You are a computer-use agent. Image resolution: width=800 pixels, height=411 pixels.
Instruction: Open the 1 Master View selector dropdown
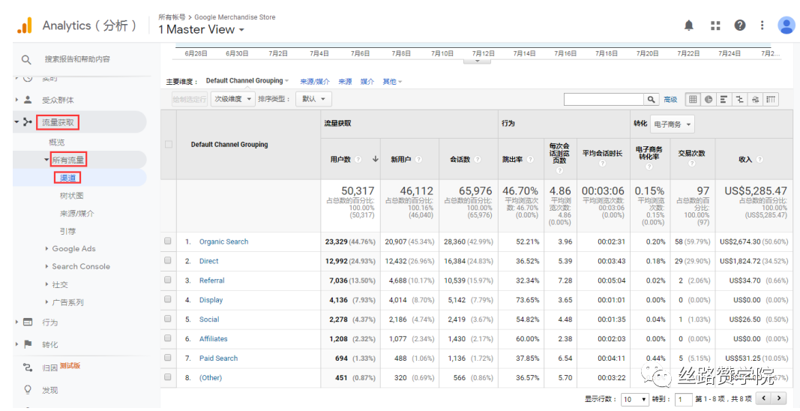click(202, 29)
